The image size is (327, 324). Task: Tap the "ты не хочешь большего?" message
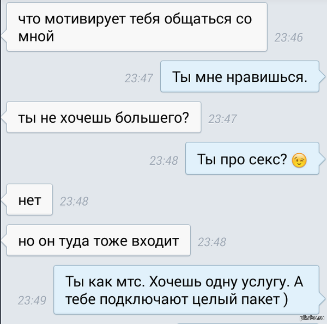104,117
